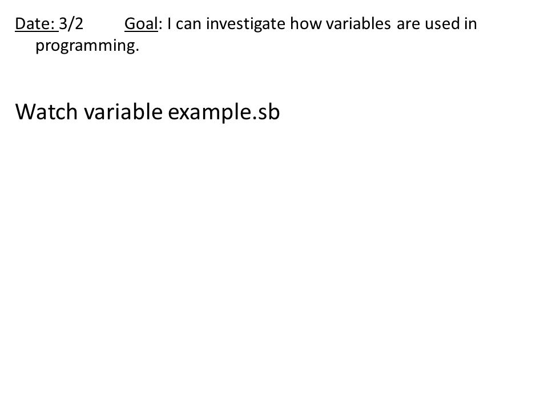This screenshot has width=548, height=411.
Task: Select the word 'can' in the goal
Action: click(188, 25)
